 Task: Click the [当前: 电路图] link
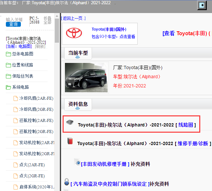click(19, 46)
